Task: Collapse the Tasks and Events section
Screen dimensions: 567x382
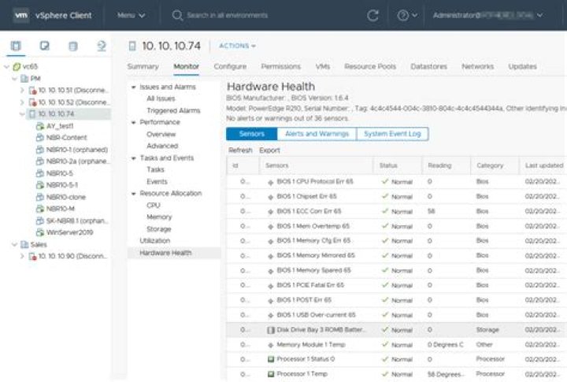Action: pyautogui.click(x=133, y=158)
